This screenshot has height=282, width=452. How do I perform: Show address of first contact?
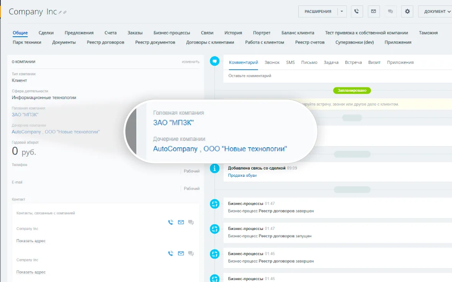pos(31,241)
